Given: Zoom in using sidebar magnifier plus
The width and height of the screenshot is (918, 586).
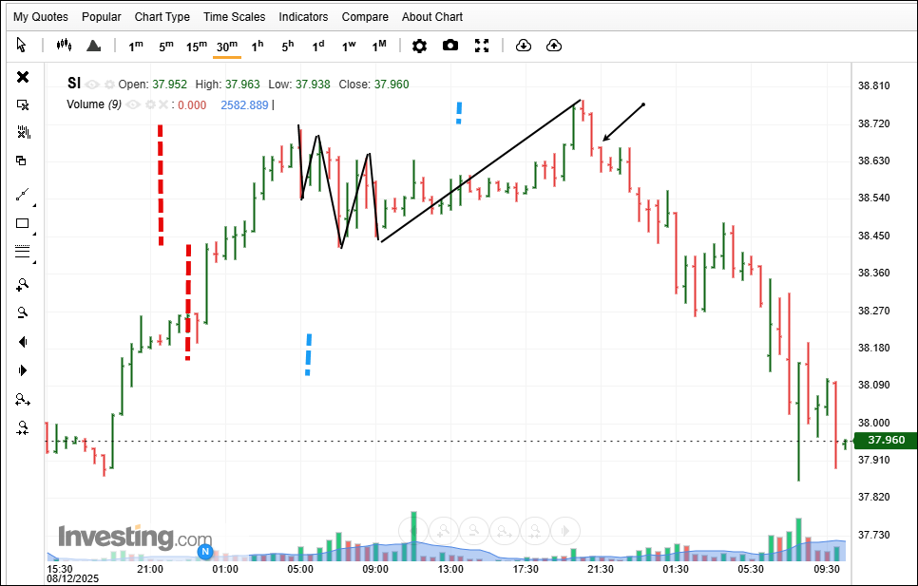Looking at the screenshot, I should [22, 285].
